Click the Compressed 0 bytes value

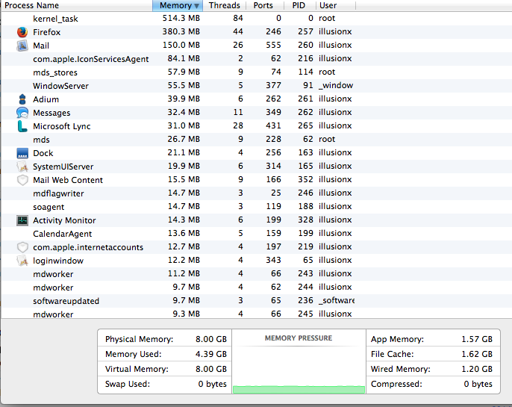(x=478, y=384)
